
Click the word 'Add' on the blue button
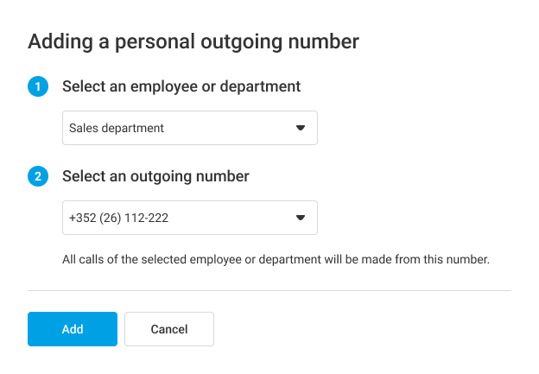(x=73, y=329)
